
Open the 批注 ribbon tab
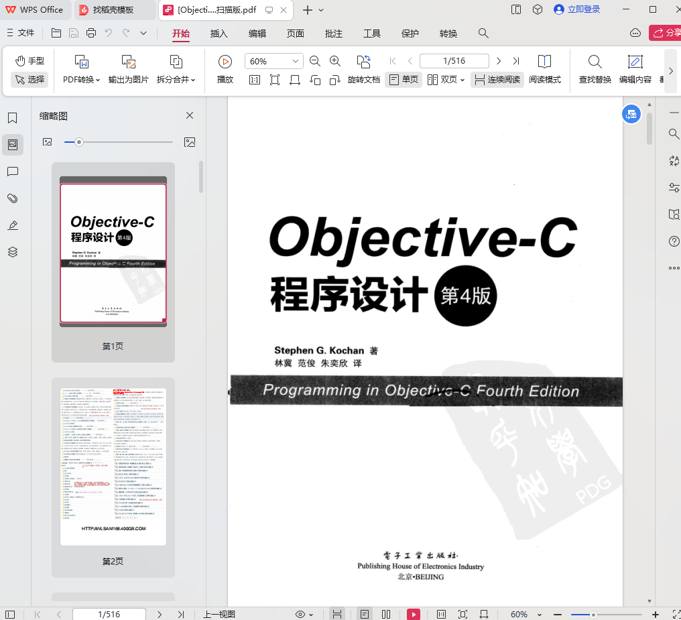click(x=333, y=34)
